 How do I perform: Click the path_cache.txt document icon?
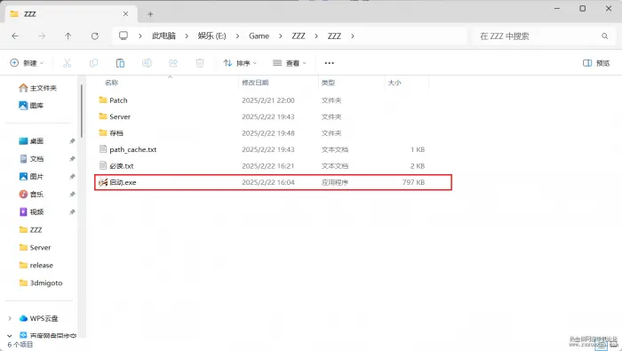point(103,149)
